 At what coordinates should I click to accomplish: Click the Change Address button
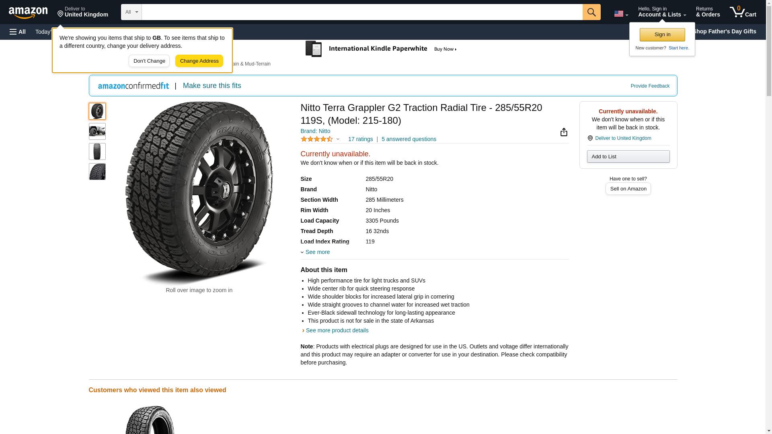(199, 61)
